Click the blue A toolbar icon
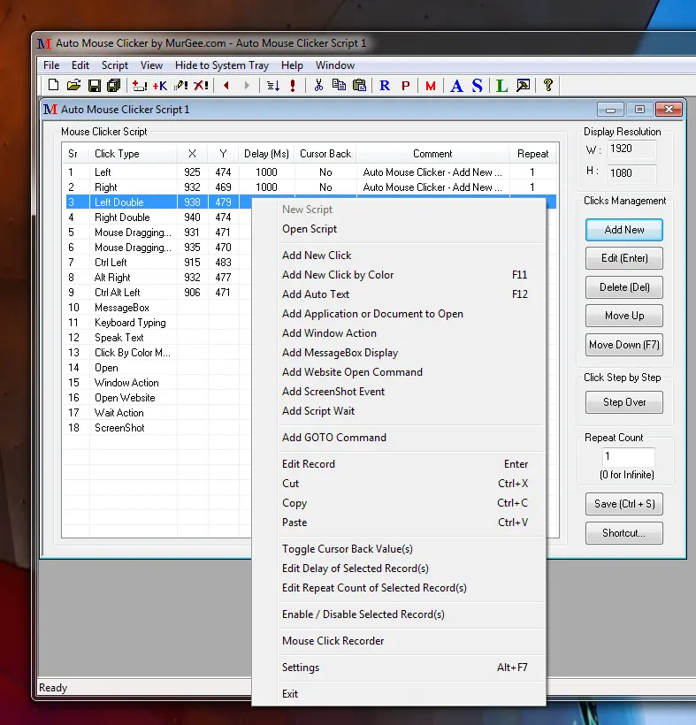This screenshot has width=696, height=725. [x=456, y=86]
